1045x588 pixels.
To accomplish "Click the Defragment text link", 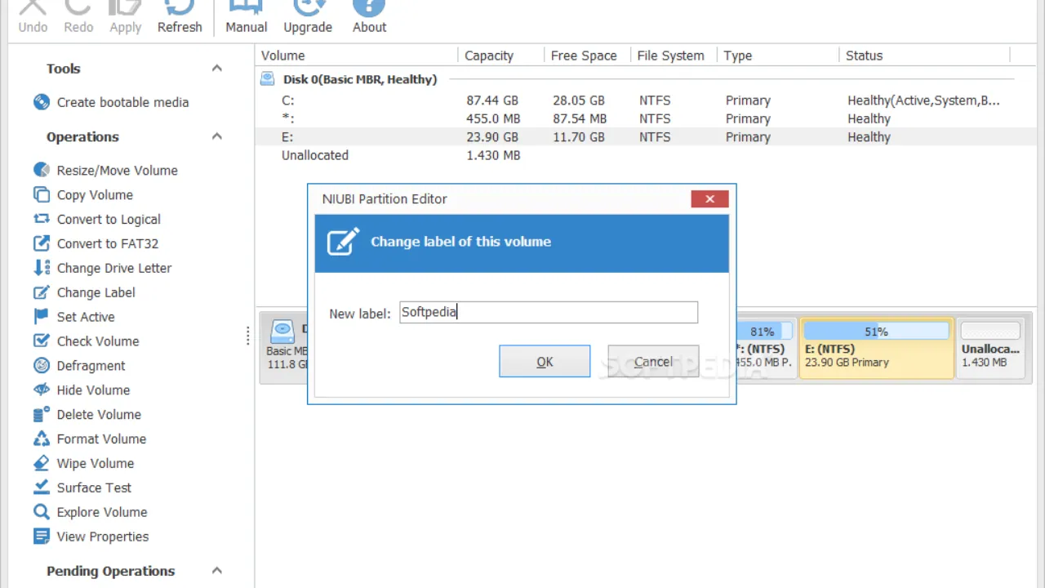I will click(x=91, y=366).
